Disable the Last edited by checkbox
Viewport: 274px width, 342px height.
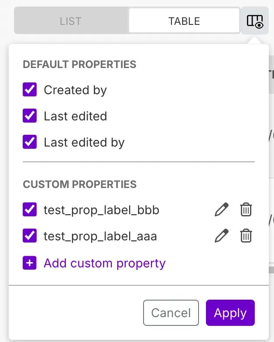coord(30,142)
